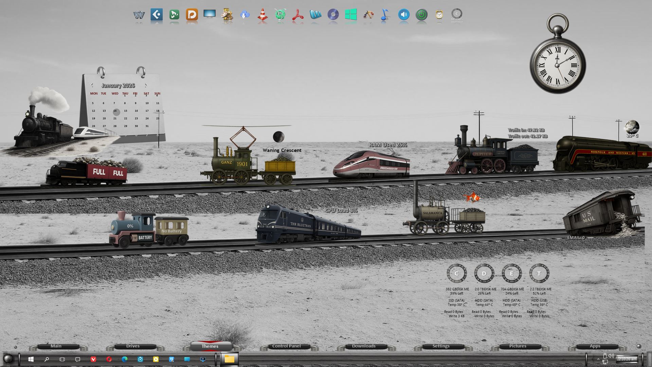
Task: Click the Drives shelf tab
Action: [133, 346]
